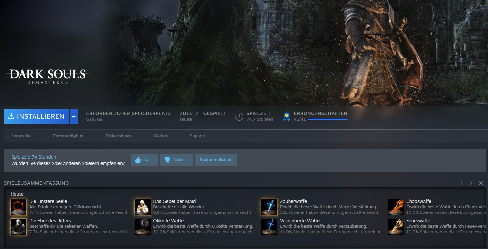Go to previous Spielzusammenfassung page arrow

[462, 183]
